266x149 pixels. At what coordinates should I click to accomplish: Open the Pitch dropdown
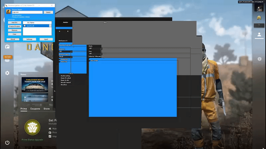point(95,48)
